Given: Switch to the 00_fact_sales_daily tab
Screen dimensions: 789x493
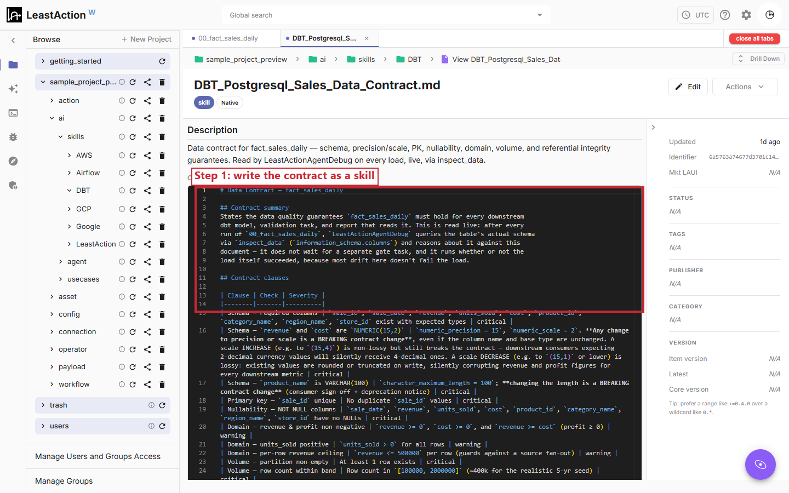Looking at the screenshot, I should (228, 38).
